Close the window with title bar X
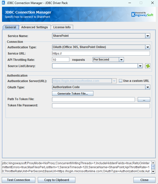The height and width of the screenshot is (184, 158). [x=152, y=3]
